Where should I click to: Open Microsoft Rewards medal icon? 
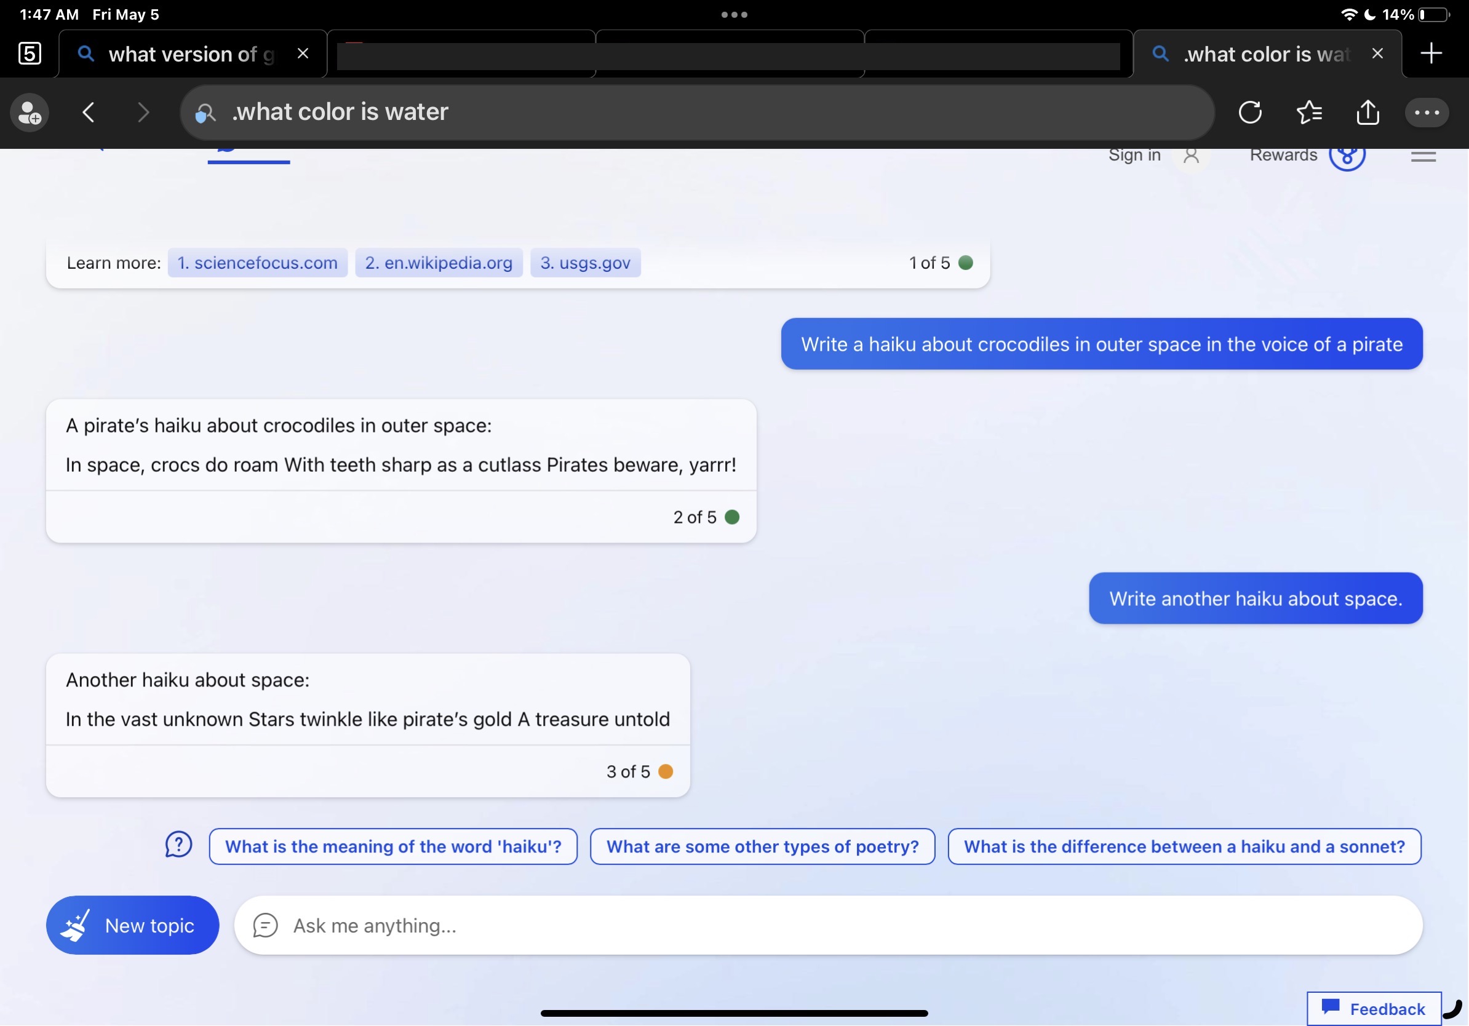click(1348, 156)
